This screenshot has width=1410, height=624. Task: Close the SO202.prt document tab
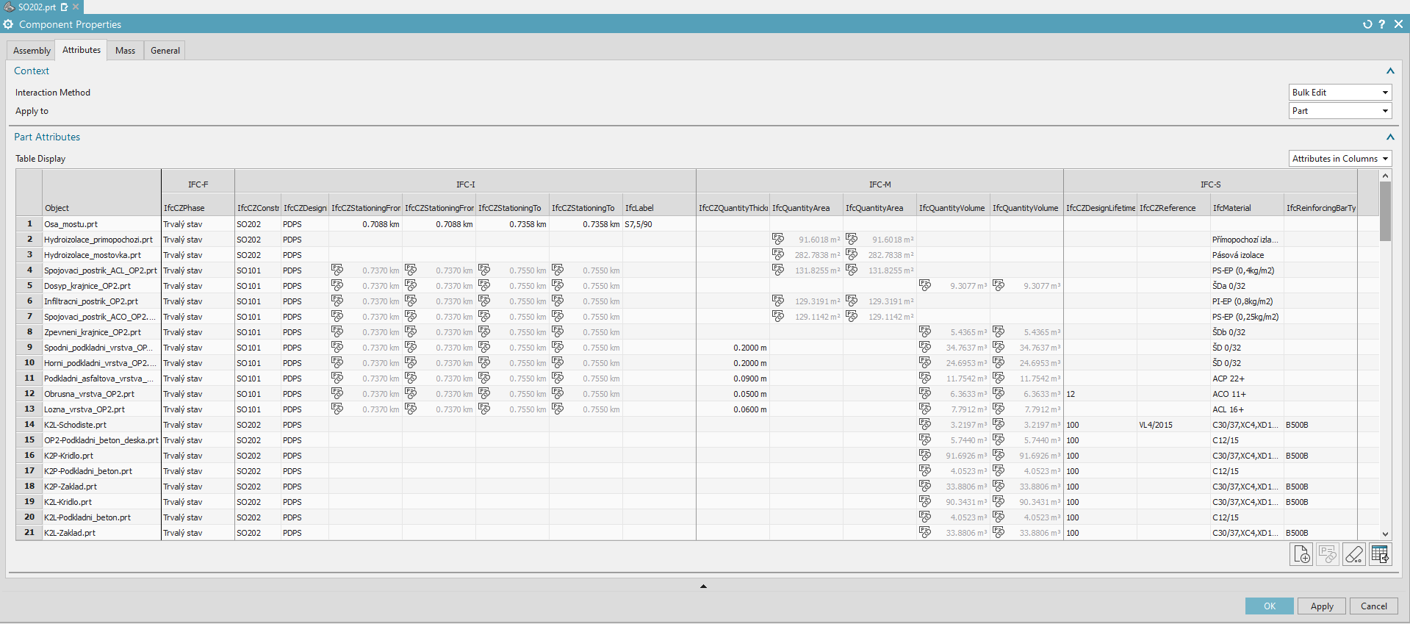pos(76,7)
